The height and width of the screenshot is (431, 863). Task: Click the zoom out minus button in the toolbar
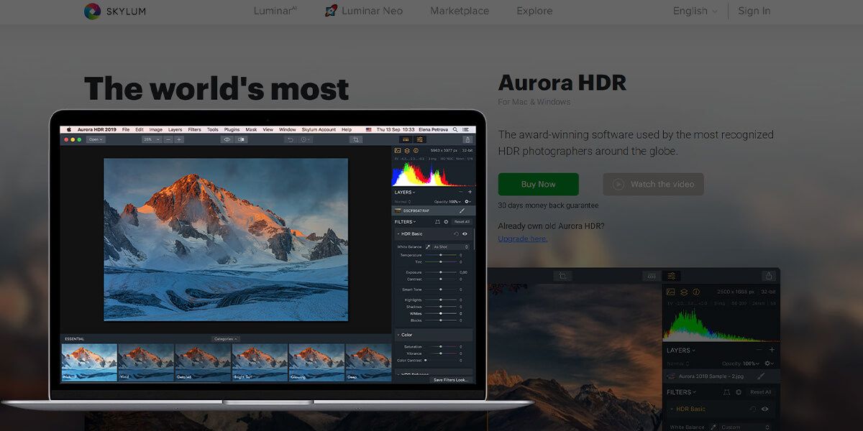click(168, 139)
